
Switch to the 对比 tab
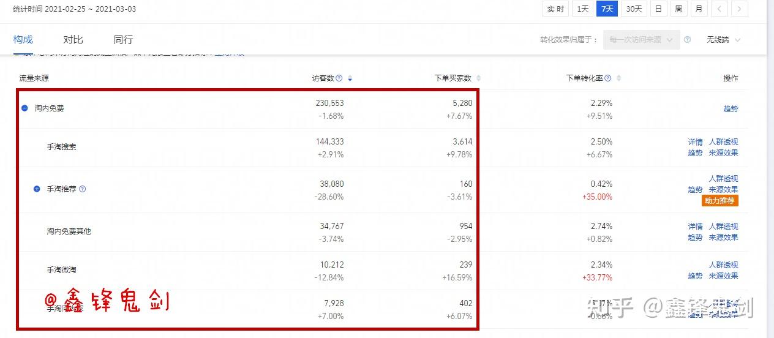click(x=73, y=40)
